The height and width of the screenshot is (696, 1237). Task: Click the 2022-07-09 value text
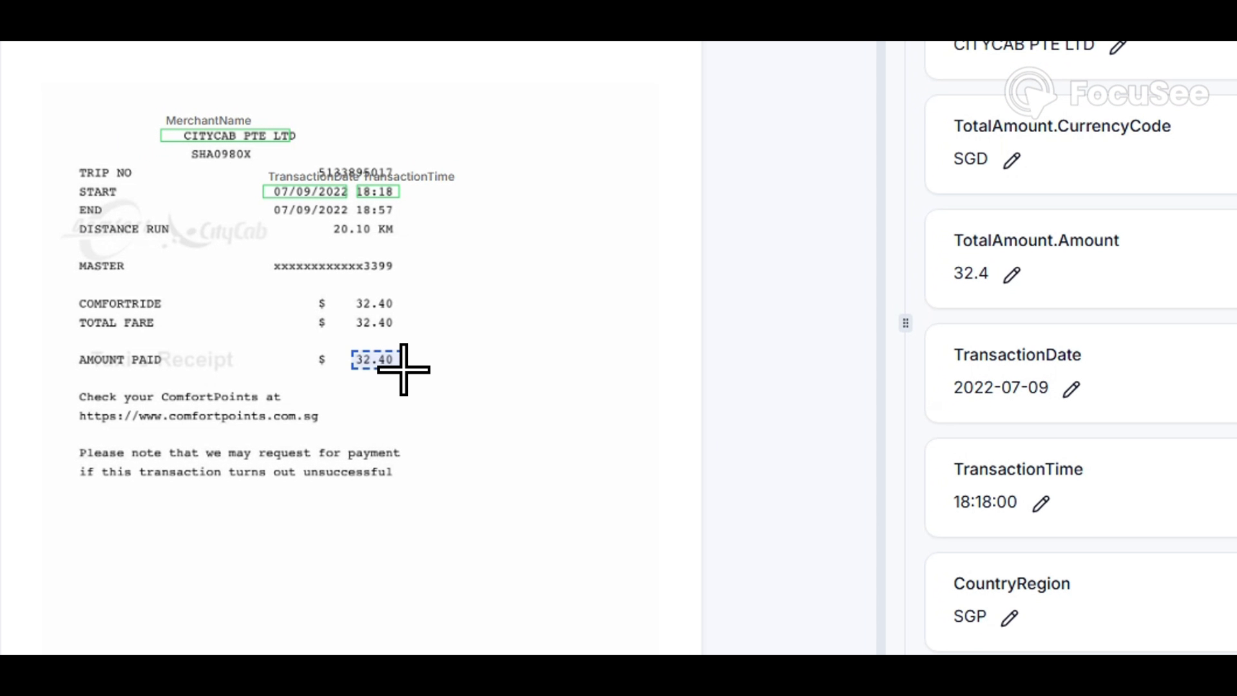1001,387
